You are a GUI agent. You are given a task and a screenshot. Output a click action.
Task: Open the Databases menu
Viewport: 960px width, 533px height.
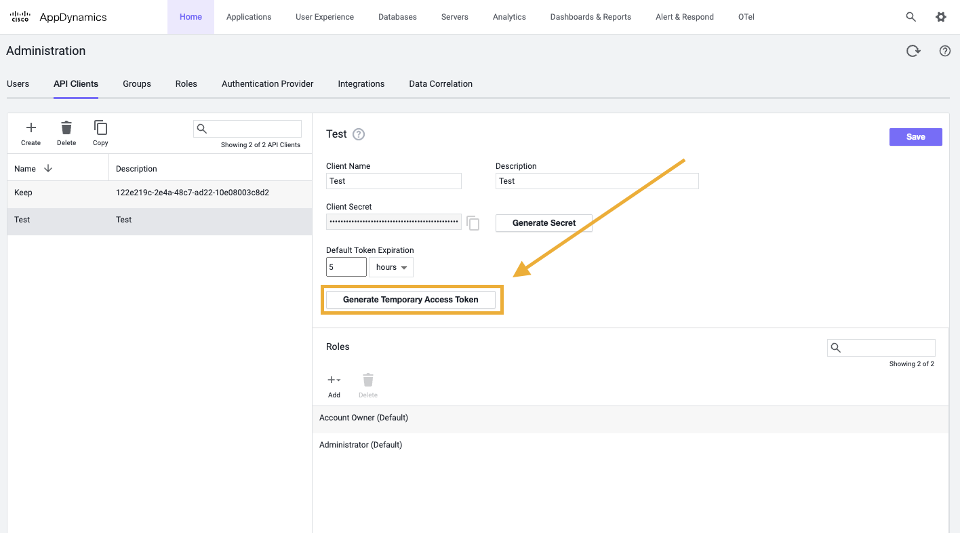point(397,17)
